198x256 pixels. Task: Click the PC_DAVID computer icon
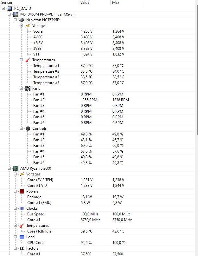pyautogui.click(x=10, y=9)
